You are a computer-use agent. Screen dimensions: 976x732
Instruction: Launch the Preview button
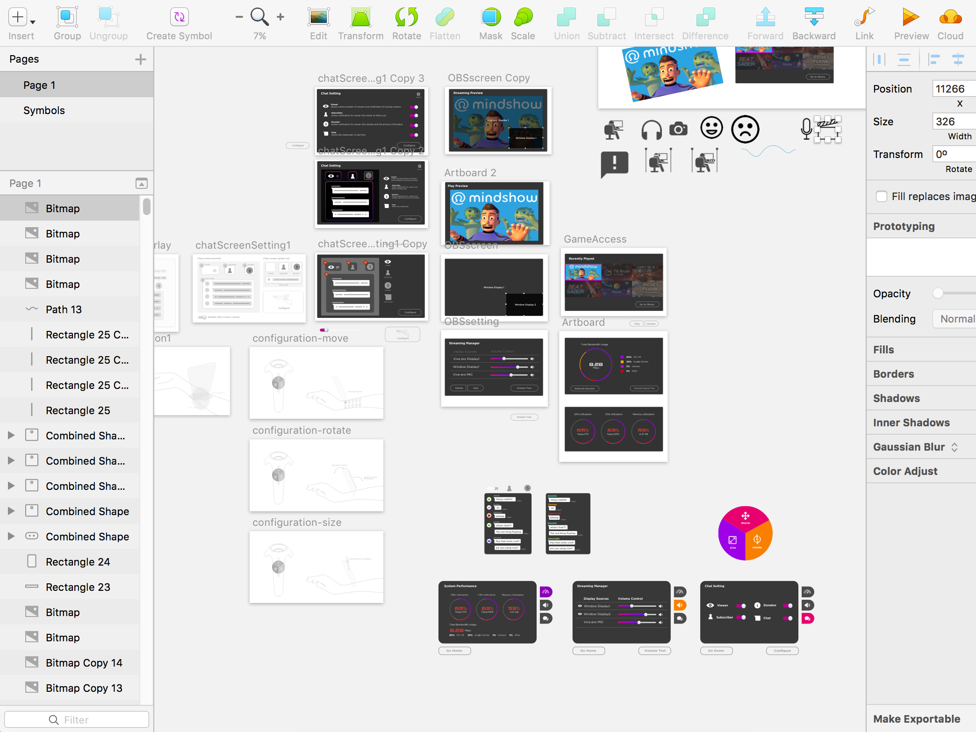[911, 17]
